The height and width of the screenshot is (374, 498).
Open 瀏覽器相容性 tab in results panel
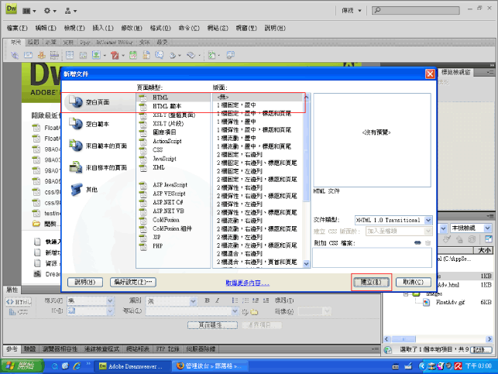pos(60,349)
